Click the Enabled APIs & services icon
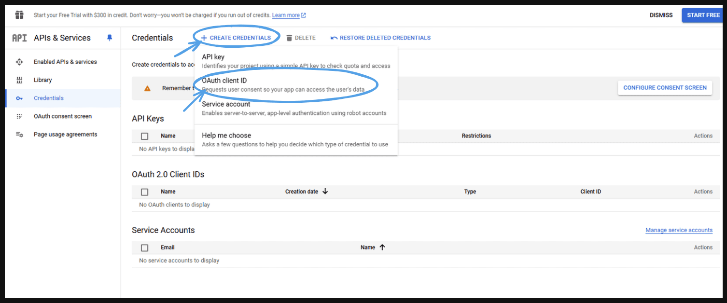Viewport: 727px width, 303px height. (19, 62)
